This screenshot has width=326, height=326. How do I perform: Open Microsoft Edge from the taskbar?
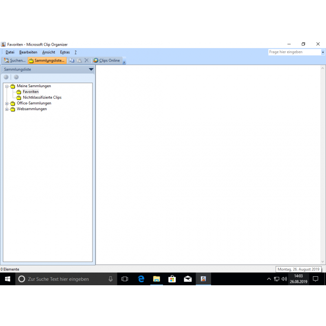141,279
